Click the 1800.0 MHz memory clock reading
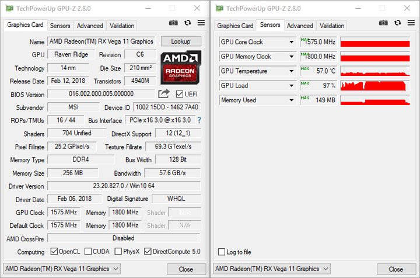This screenshot has width=420, height=278. [318, 57]
